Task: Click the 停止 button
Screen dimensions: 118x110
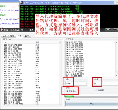Action: [x=92, y=104]
